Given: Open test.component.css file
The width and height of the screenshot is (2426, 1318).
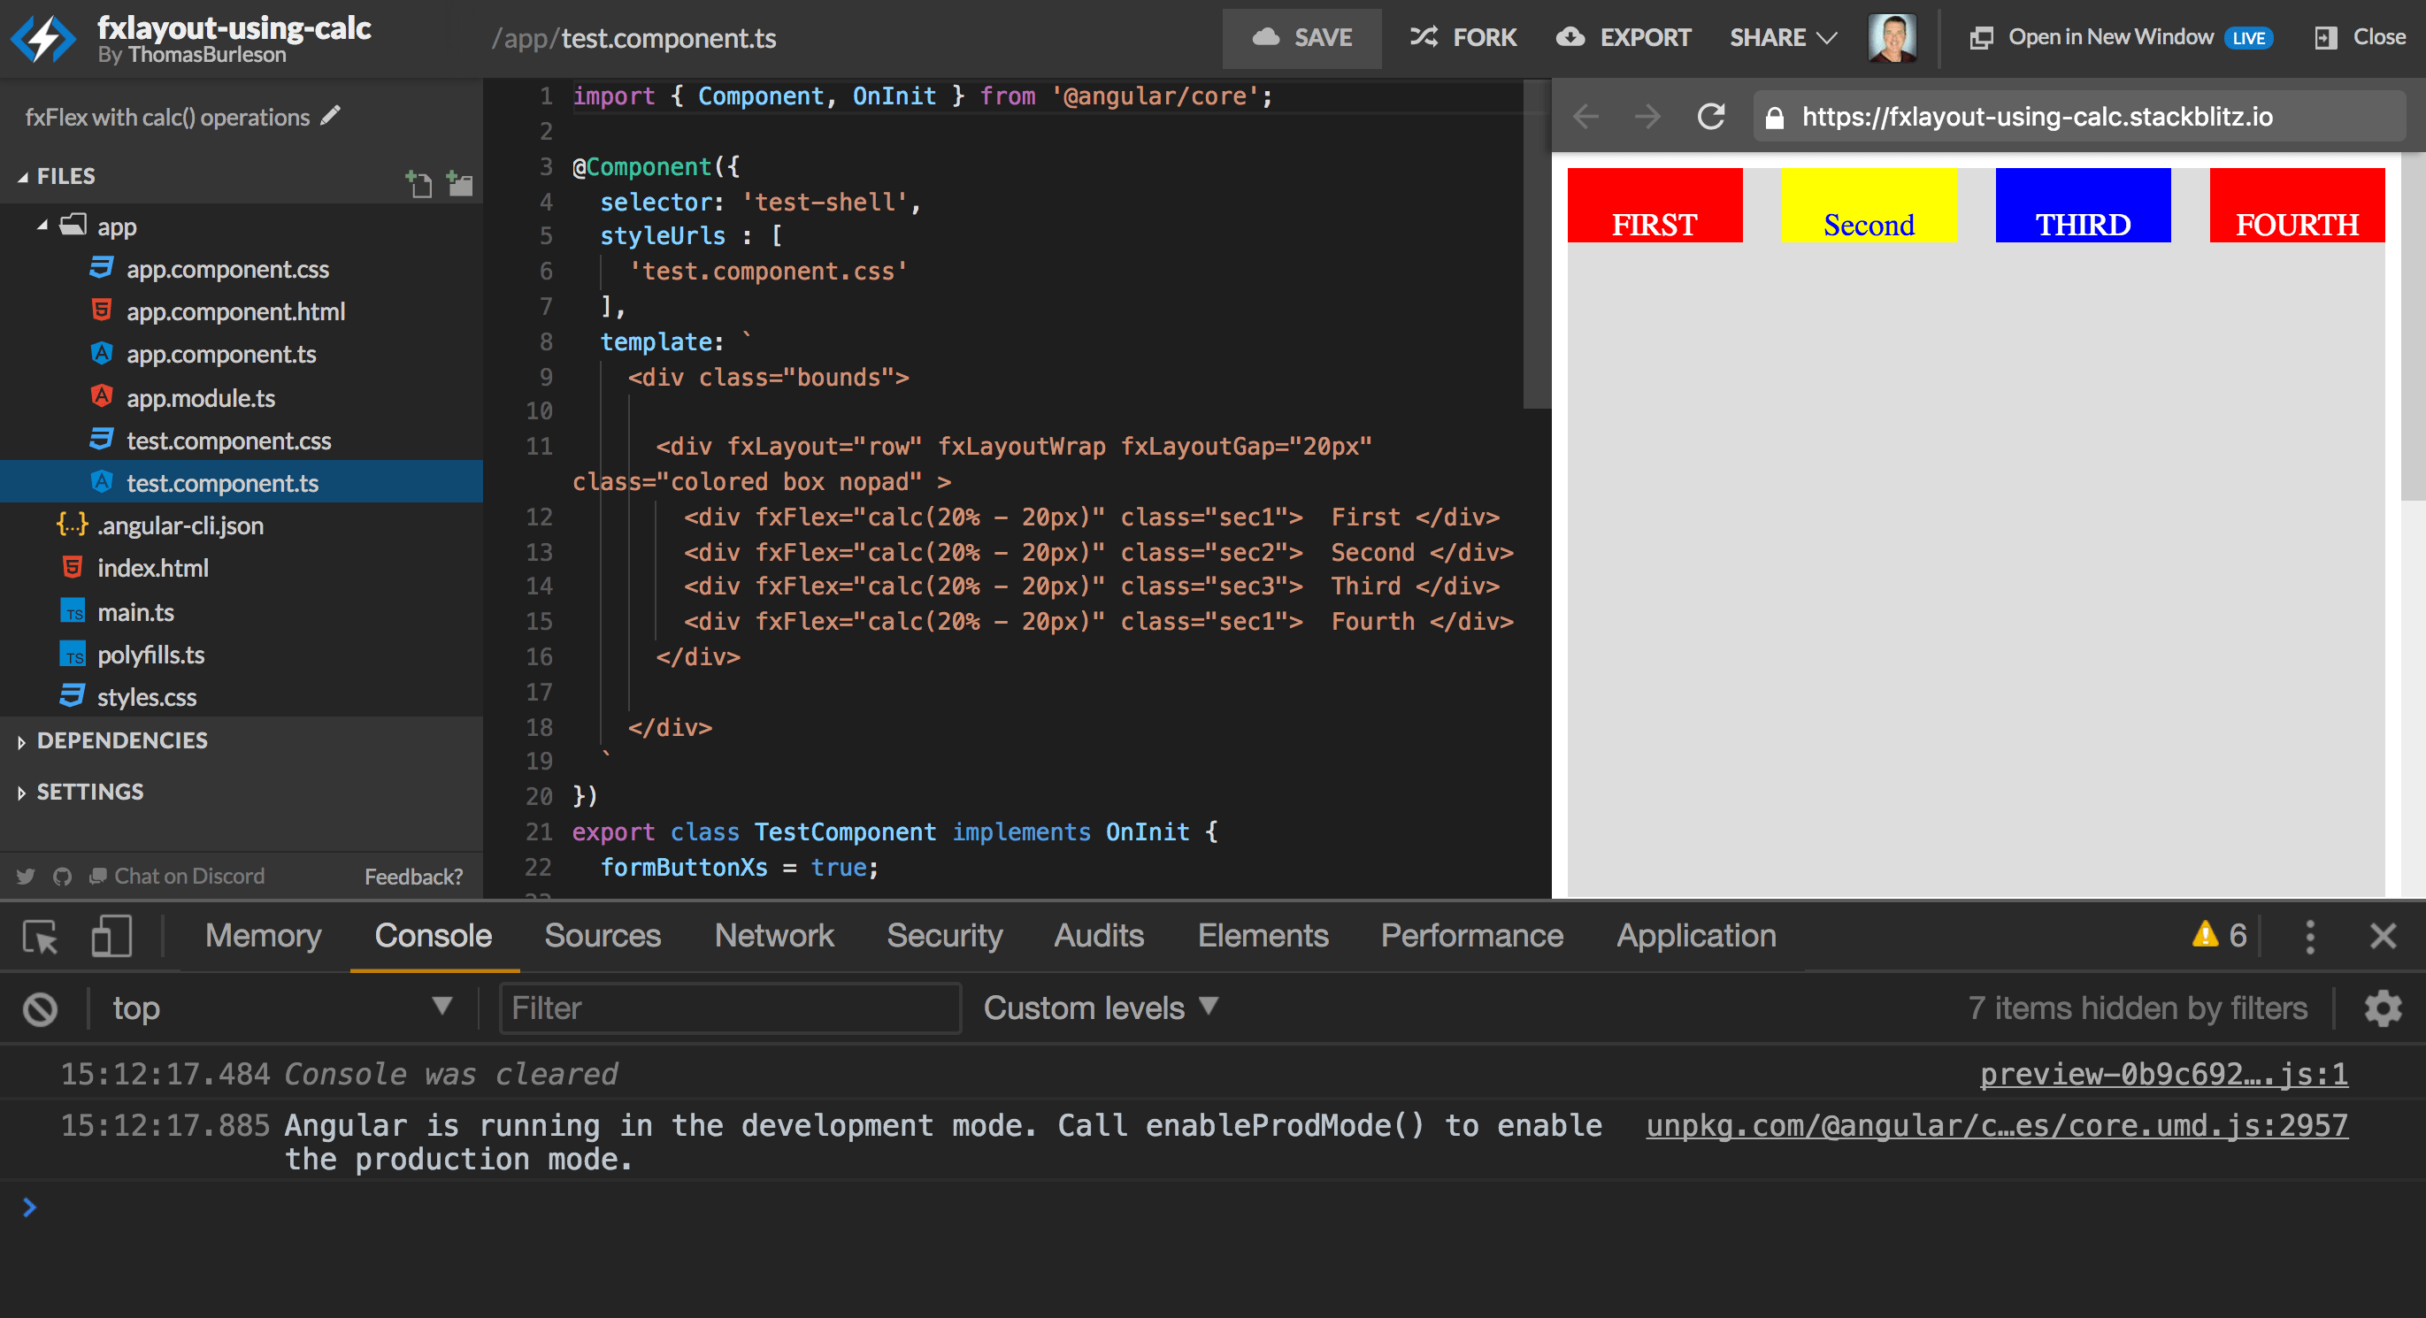Looking at the screenshot, I should [x=229, y=441].
